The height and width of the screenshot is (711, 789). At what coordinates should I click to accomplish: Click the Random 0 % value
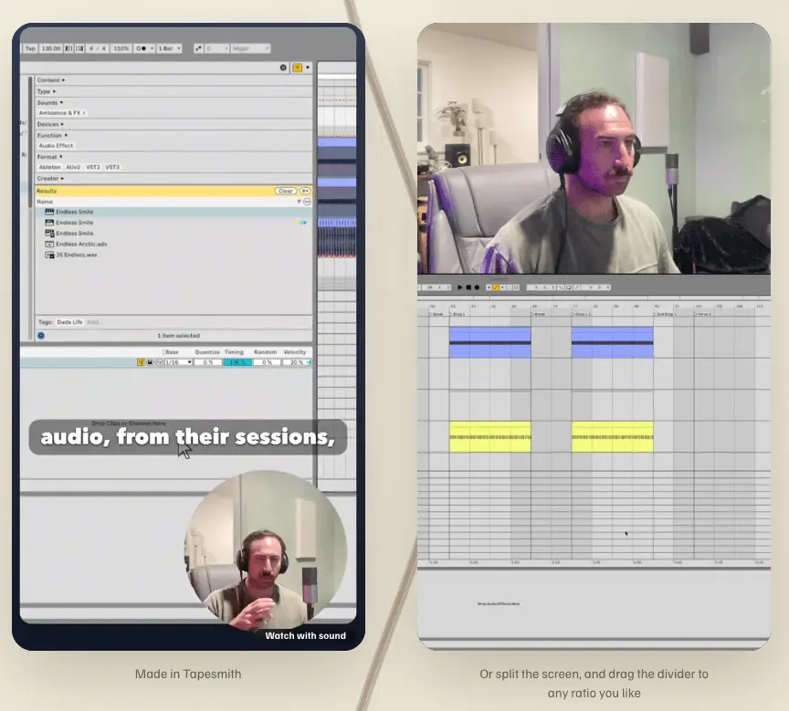267,362
